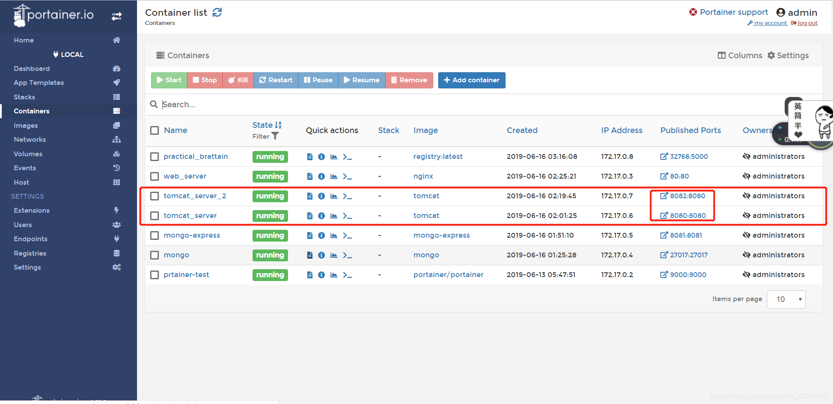This screenshot has width=833, height=404.
Task: Open logs icon for practical_brattain
Action: tap(310, 157)
